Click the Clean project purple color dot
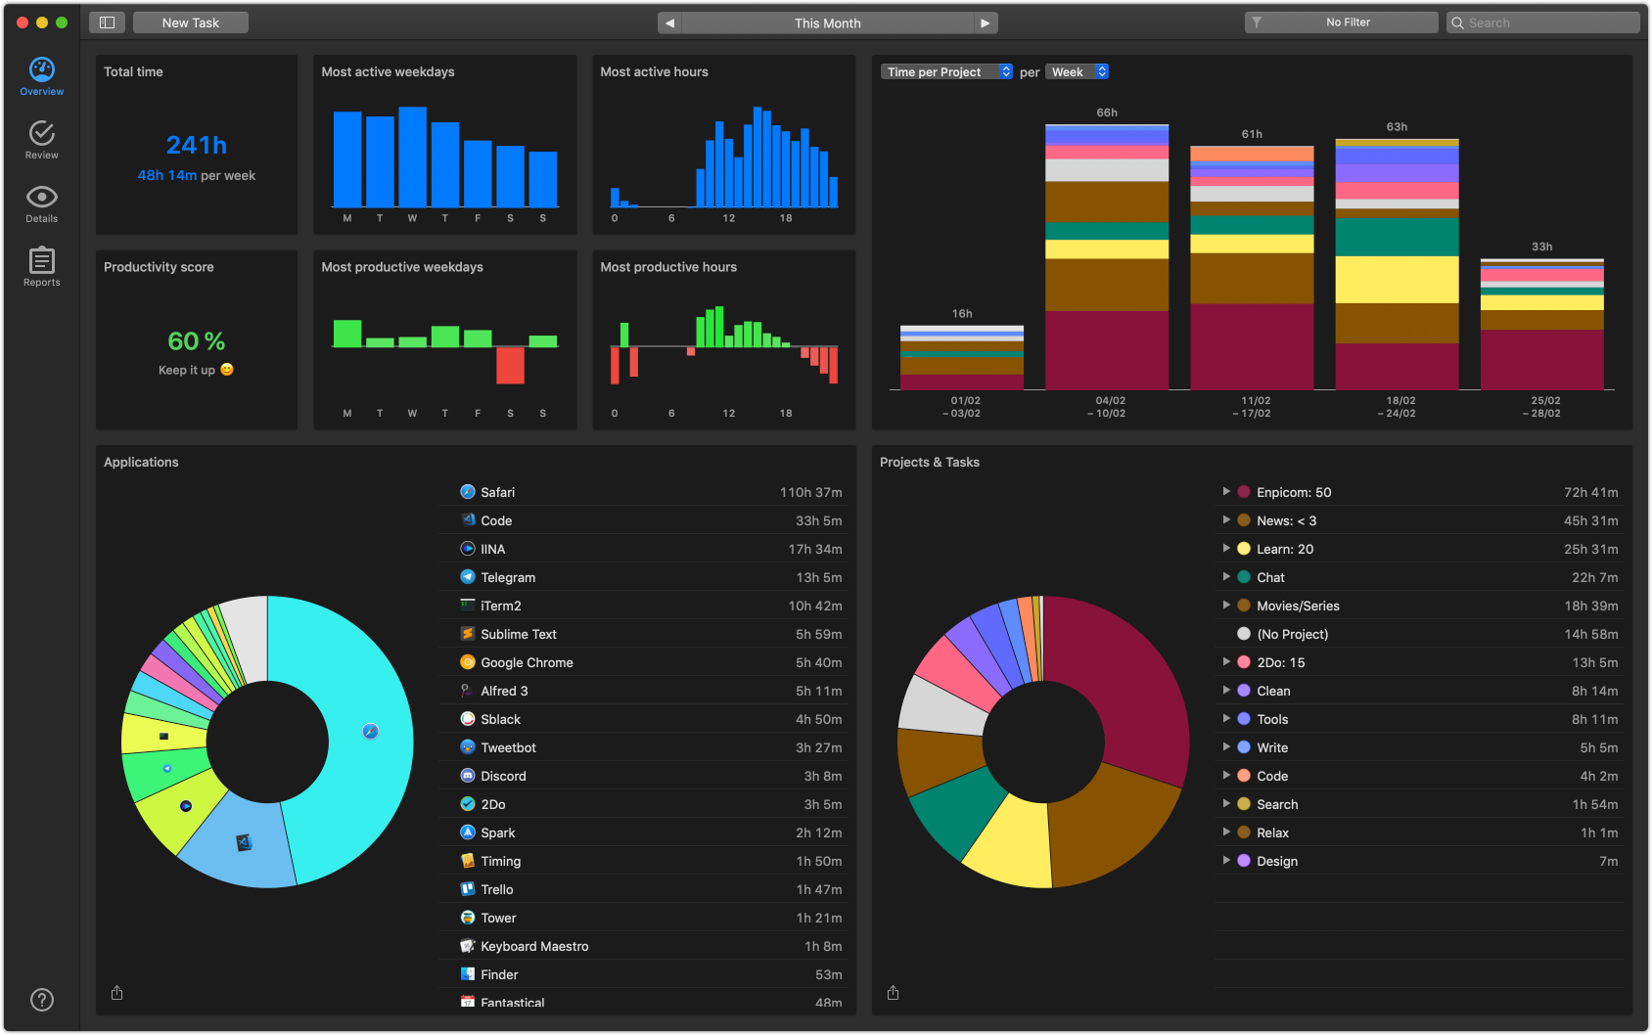The width and height of the screenshot is (1652, 1035). 1244,691
